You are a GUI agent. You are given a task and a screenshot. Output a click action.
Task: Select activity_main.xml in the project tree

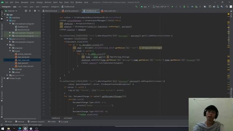[x=24, y=54]
